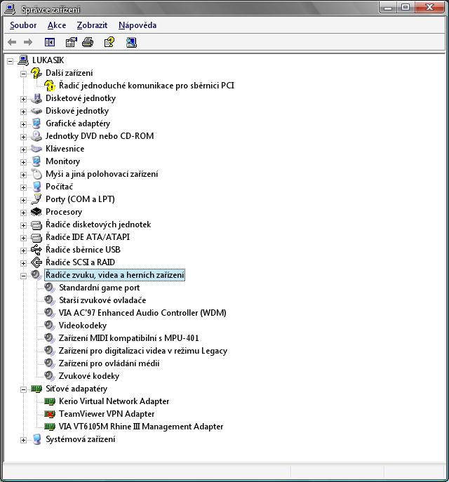This screenshot has width=449, height=482.
Task: Click the LUKASIK computer icon
Action: [x=23, y=60]
